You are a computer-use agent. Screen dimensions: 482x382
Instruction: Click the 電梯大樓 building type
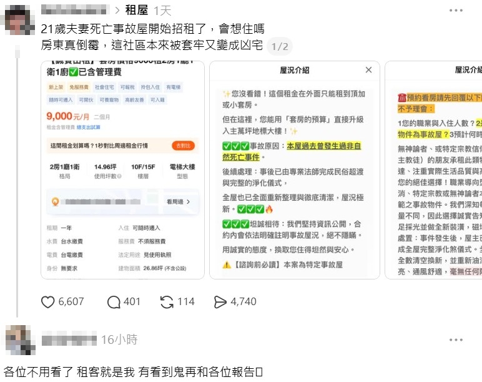182,167
